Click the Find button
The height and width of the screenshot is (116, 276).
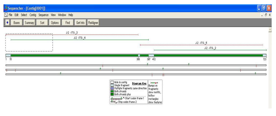(67, 23)
